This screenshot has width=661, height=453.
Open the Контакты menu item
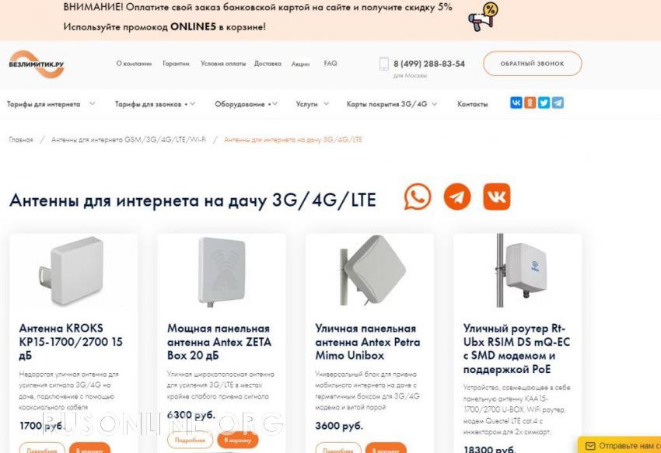[x=473, y=104]
